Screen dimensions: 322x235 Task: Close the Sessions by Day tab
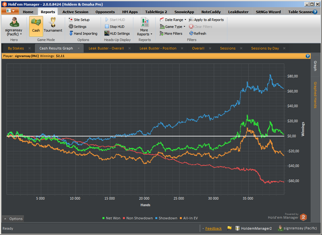(x=284, y=48)
